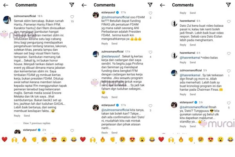
Task: Tap the send icon in the middle panel header
Action: coord(150,5)
